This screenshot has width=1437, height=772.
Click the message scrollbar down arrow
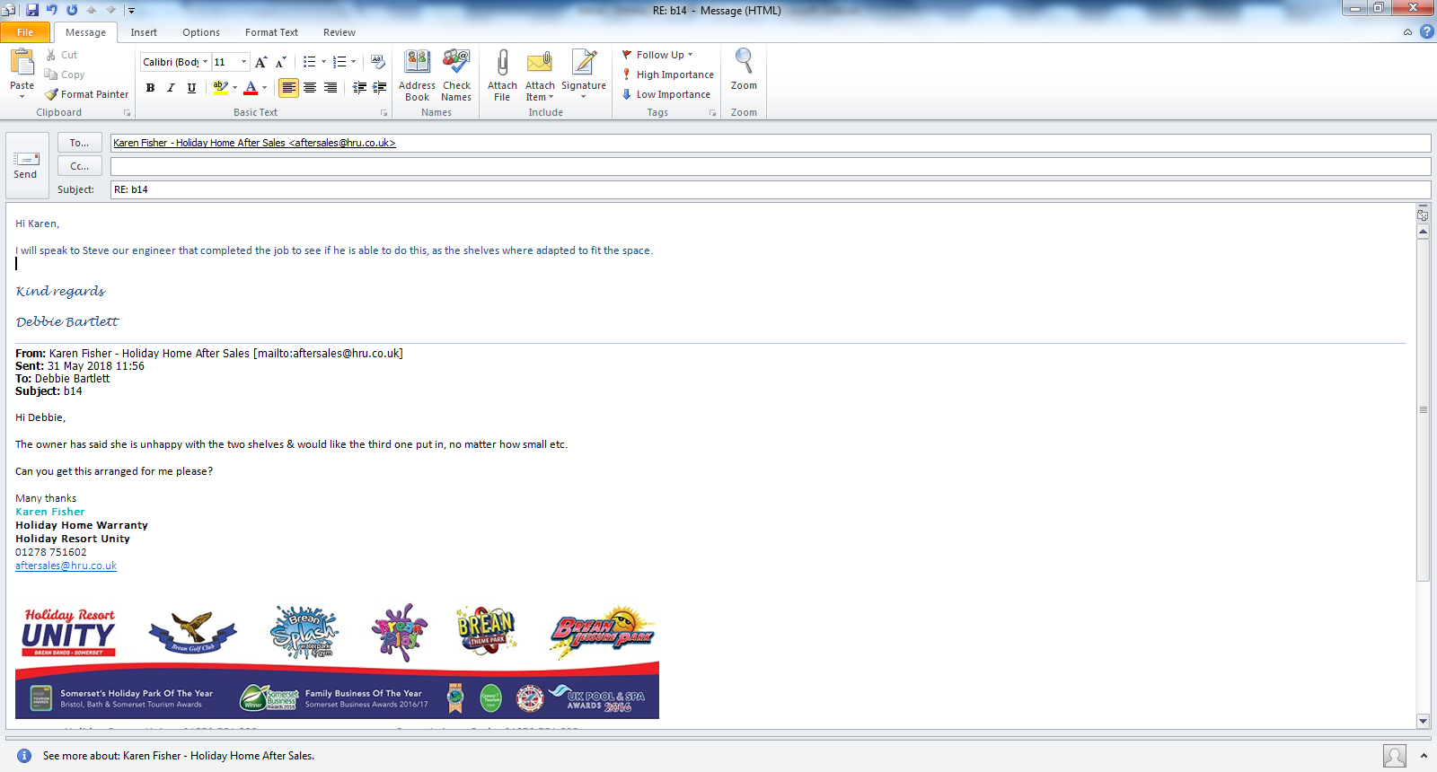tap(1423, 721)
